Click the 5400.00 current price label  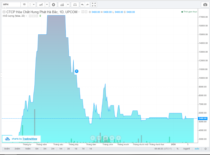click(x=203, y=118)
